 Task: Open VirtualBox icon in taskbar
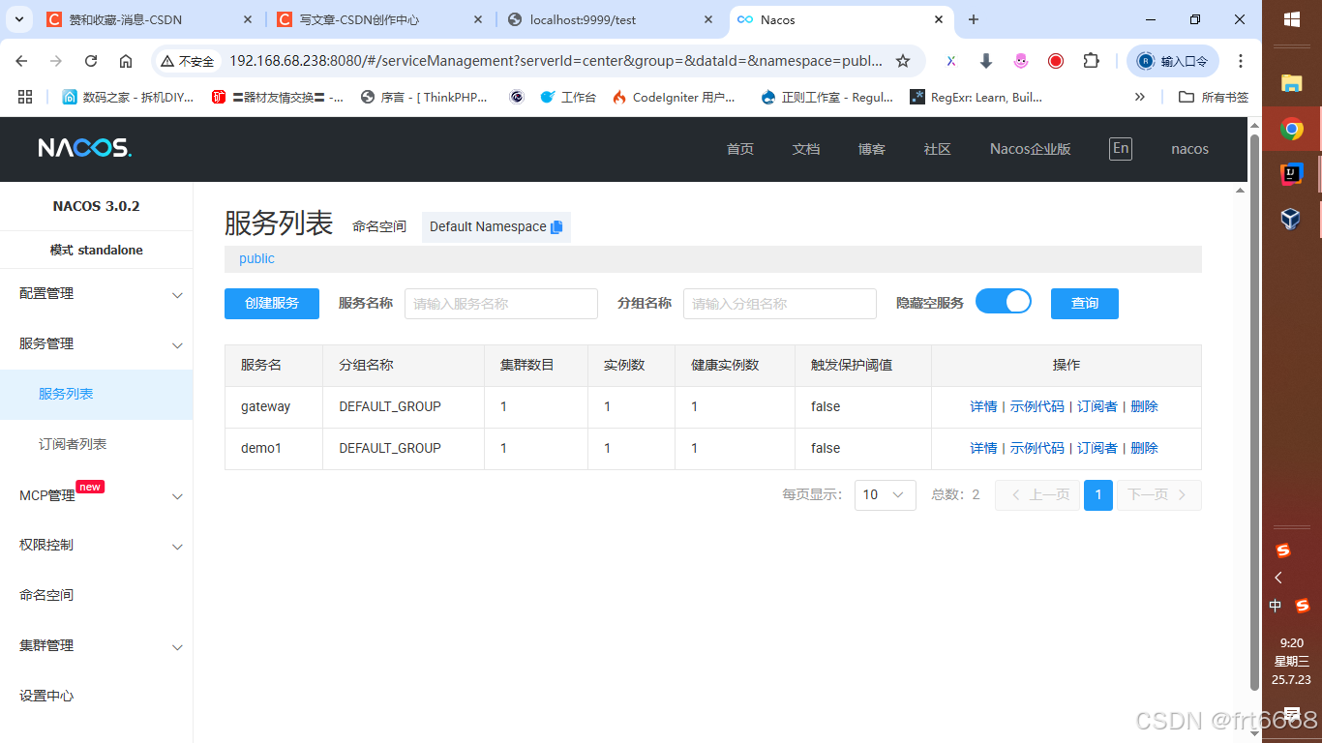1291,219
